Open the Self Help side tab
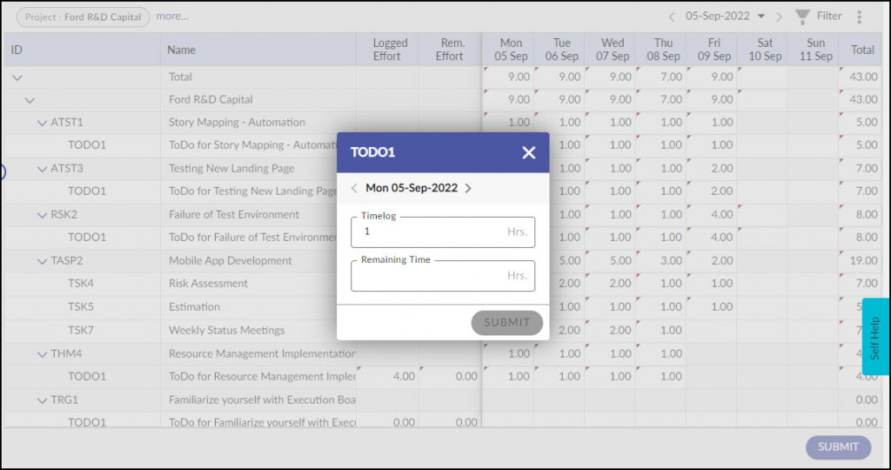Screen dimensions: 891x470 875,337
